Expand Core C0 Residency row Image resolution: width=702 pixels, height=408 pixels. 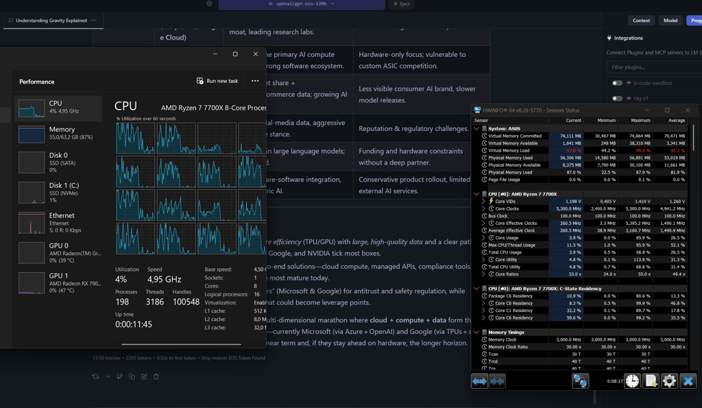[x=483, y=303]
